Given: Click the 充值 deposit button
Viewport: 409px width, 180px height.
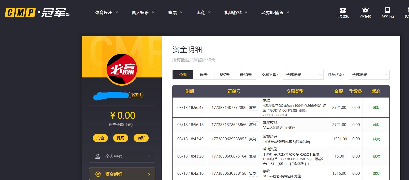Looking at the screenshot, I should [x=100, y=138].
